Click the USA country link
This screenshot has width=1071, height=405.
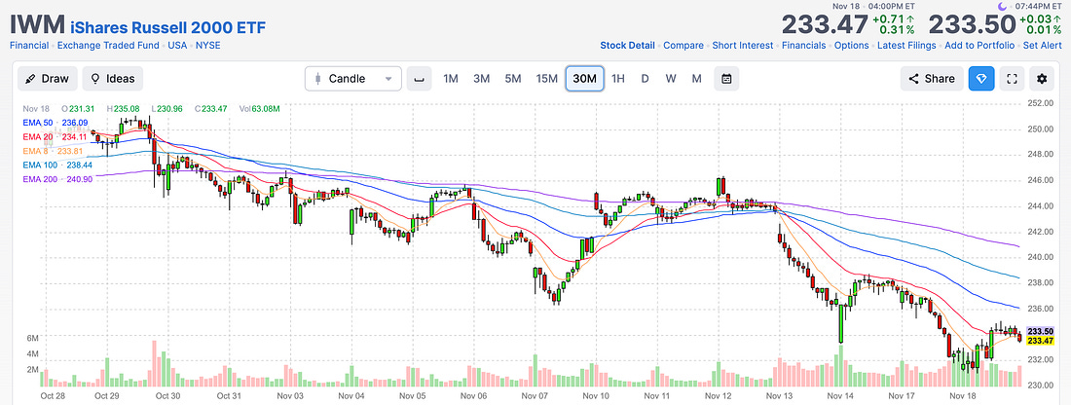(177, 46)
